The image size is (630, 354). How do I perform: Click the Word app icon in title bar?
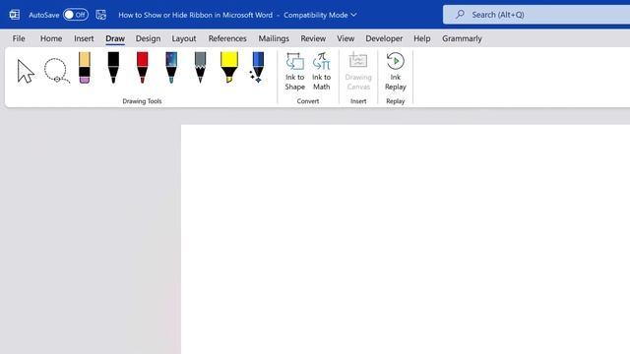[15, 15]
